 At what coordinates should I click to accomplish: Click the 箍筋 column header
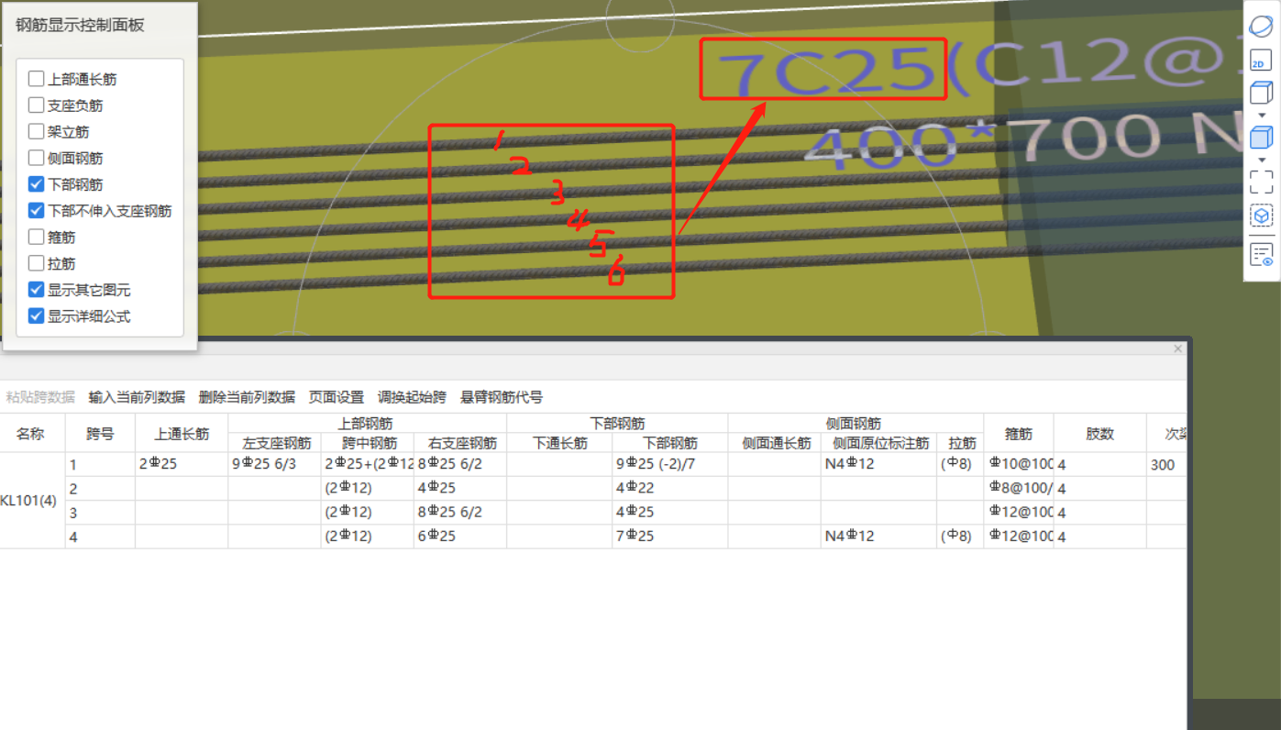tap(1018, 433)
